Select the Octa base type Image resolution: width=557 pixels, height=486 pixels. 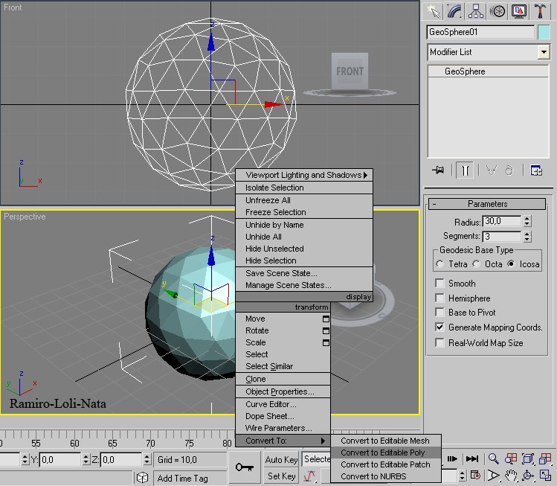tap(477, 263)
